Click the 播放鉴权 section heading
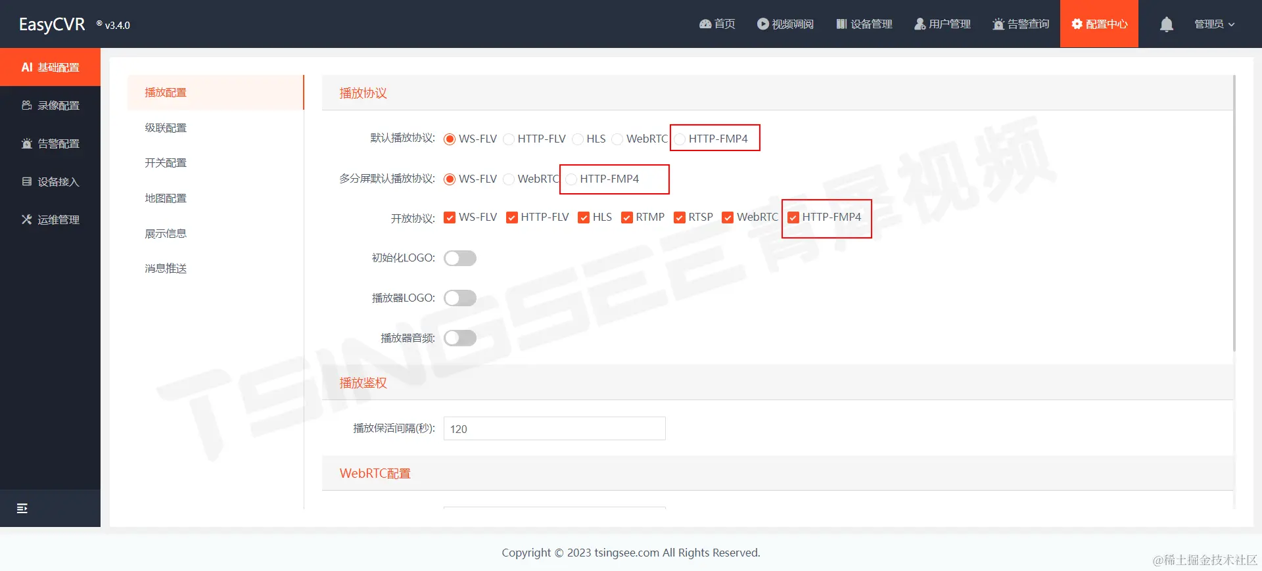The image size is (1262, 571). click(x=363, y=383)
